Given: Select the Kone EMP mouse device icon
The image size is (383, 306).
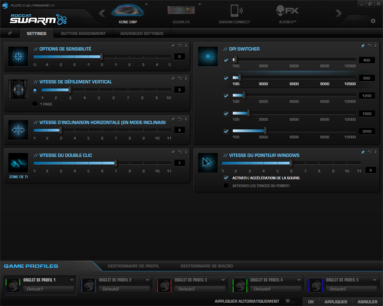Looking at the screenshot, I should [128, 12].
